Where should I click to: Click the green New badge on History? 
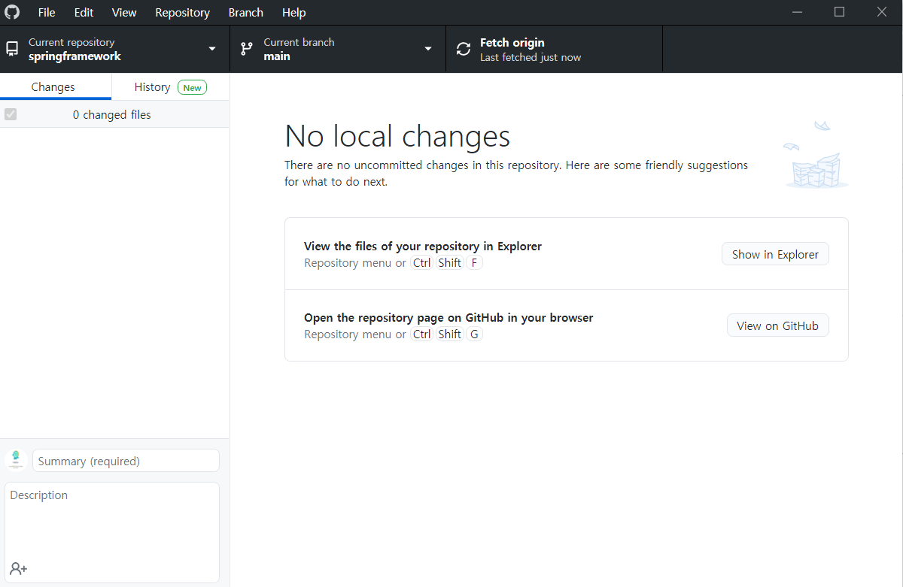point(193,87)
